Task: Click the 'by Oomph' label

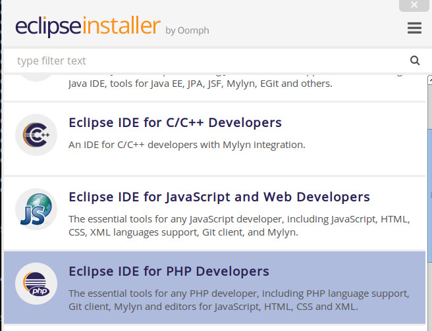Action: 187,30
